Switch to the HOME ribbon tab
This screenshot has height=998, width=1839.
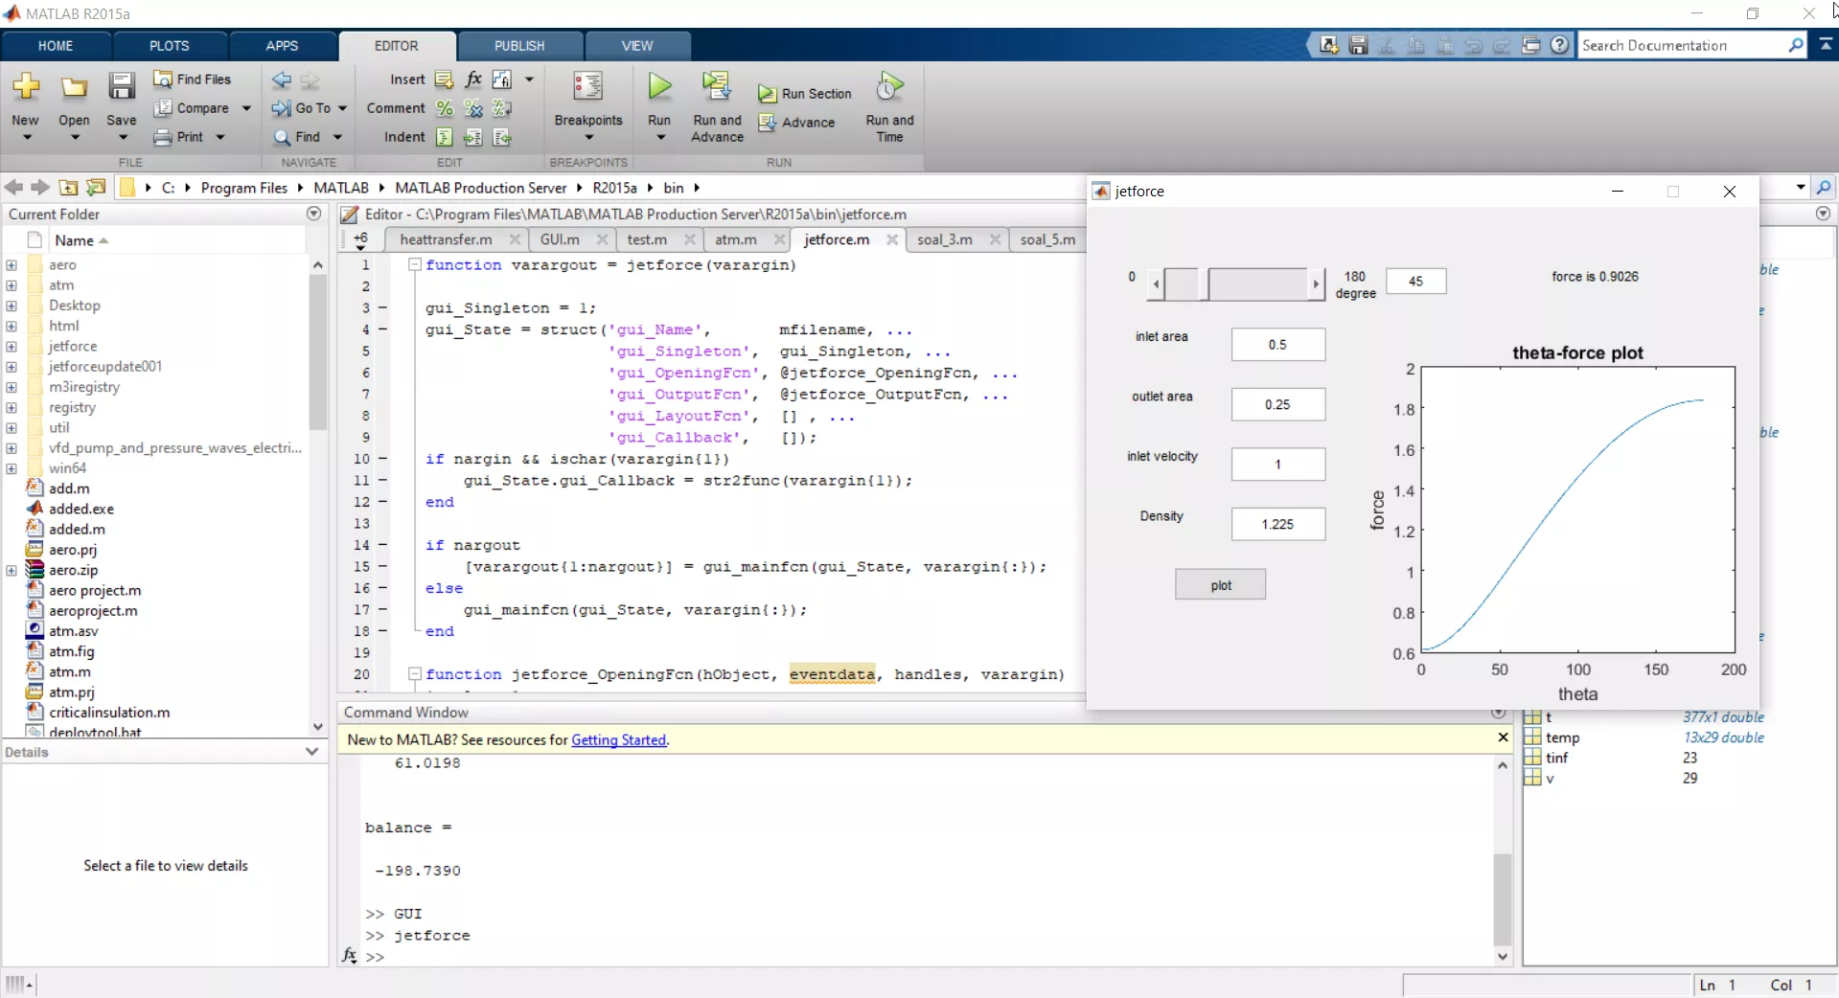[56, 46]
